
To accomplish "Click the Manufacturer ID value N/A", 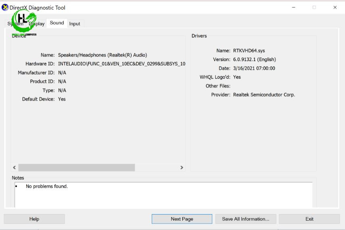I will [x=62, y=73].
